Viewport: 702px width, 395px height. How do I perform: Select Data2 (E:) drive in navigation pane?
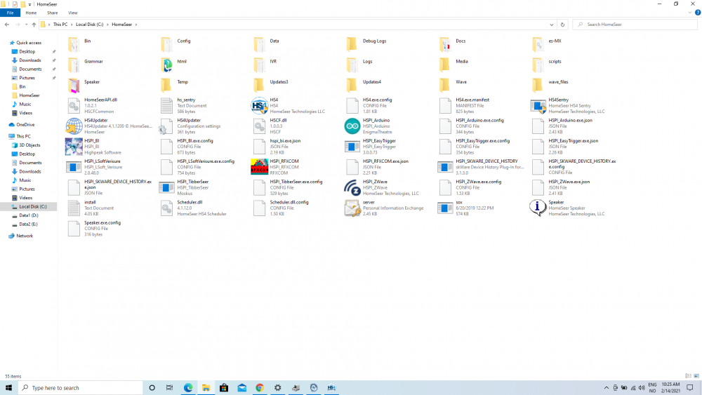coord(29,224)
